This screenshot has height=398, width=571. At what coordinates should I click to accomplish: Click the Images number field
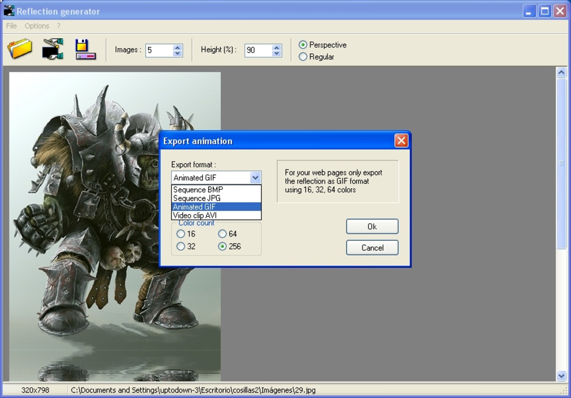tap(160, 50)
